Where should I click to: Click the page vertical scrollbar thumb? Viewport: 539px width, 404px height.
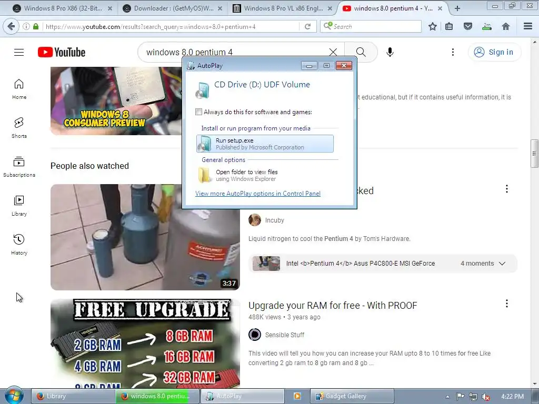pos(534,153)
